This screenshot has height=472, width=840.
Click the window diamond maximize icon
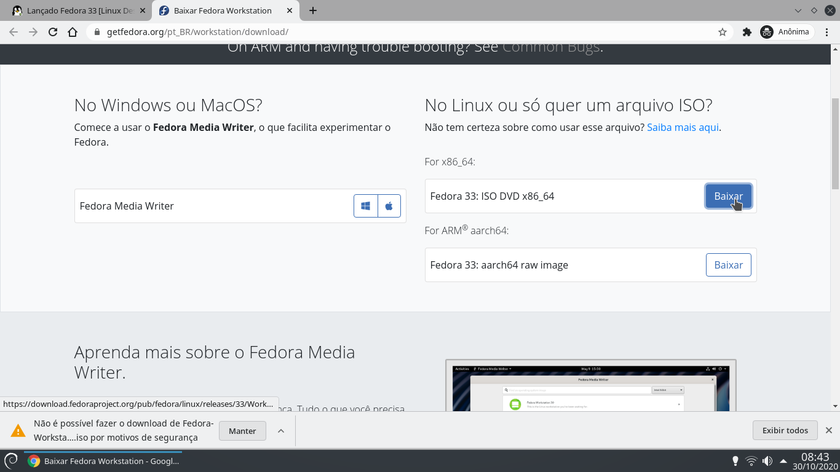(x=814, y=10)
